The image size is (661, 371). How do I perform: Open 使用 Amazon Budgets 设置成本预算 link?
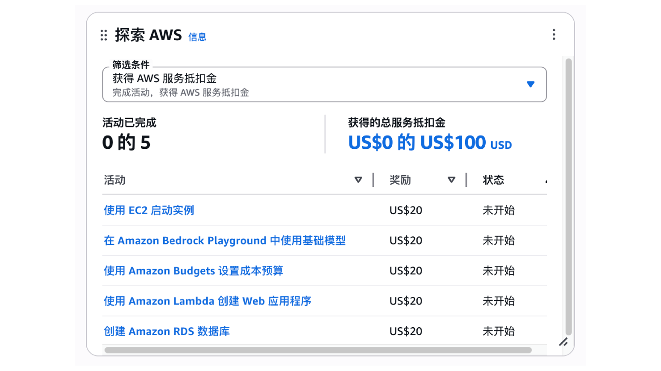pos(193,271)
